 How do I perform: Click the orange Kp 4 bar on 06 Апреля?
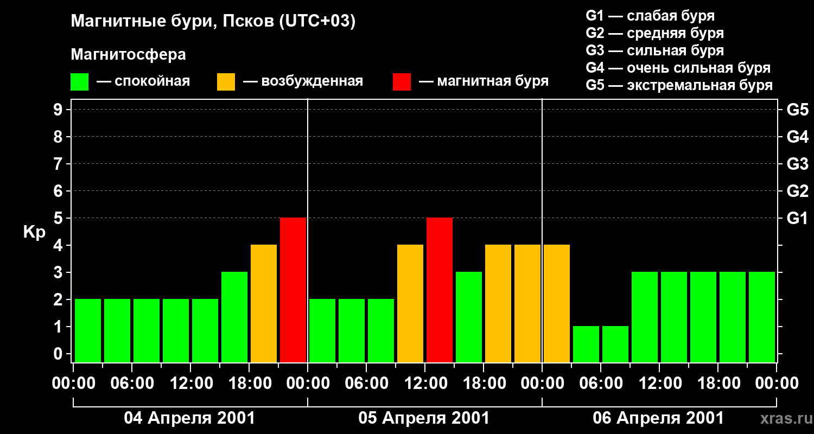coord(557,304)
